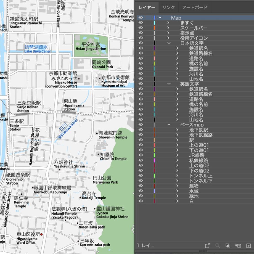Click the 'Ninen-zaka path' map label
Viewport: 254px width, 254px height.
click(x=92, y=227)
